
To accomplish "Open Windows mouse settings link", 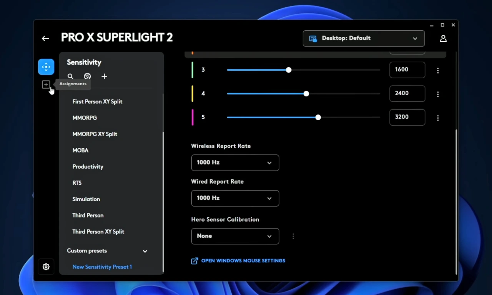I will pyautogui.click(x=243, y=260).
